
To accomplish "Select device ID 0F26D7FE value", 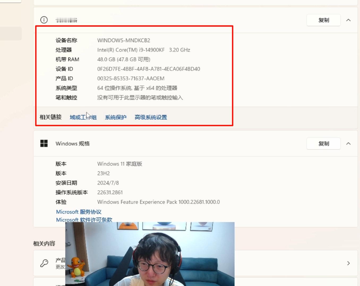I will click(x=149, y=69).
